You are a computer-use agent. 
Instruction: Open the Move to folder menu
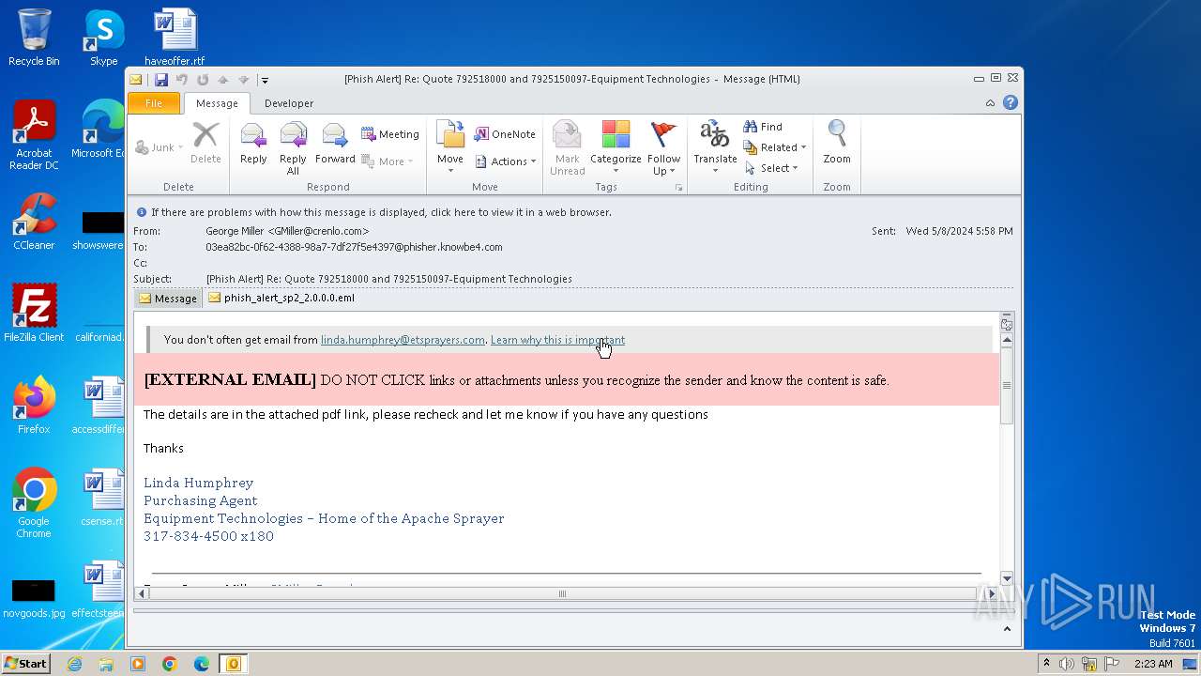pyautogui.click(x=450, y=146)
